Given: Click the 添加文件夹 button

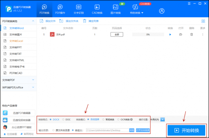Looking at the screenshot, I should point(69,21).
